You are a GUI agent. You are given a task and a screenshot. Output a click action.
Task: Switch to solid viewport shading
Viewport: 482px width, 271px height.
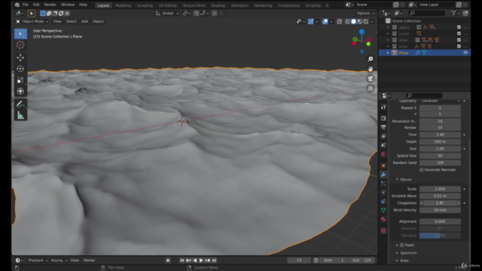(353, 22)
